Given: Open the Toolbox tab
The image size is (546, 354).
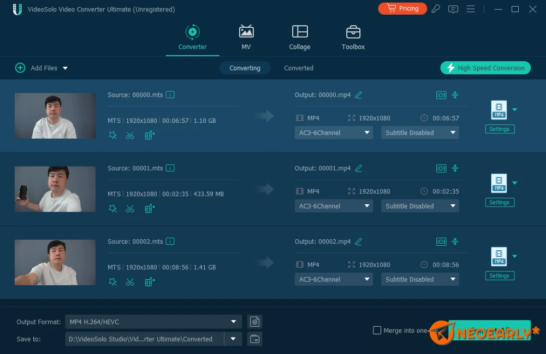Looking at the screenshot, I should pyautogui.click(x=353, y=38).
